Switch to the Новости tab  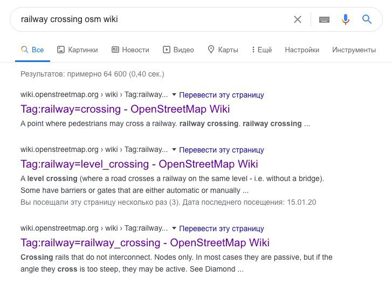(130, 50)
